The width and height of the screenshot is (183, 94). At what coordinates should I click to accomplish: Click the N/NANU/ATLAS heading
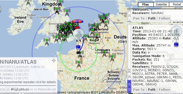click(18, 62)
